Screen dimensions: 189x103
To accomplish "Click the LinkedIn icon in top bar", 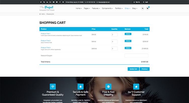I will (47, 2).
